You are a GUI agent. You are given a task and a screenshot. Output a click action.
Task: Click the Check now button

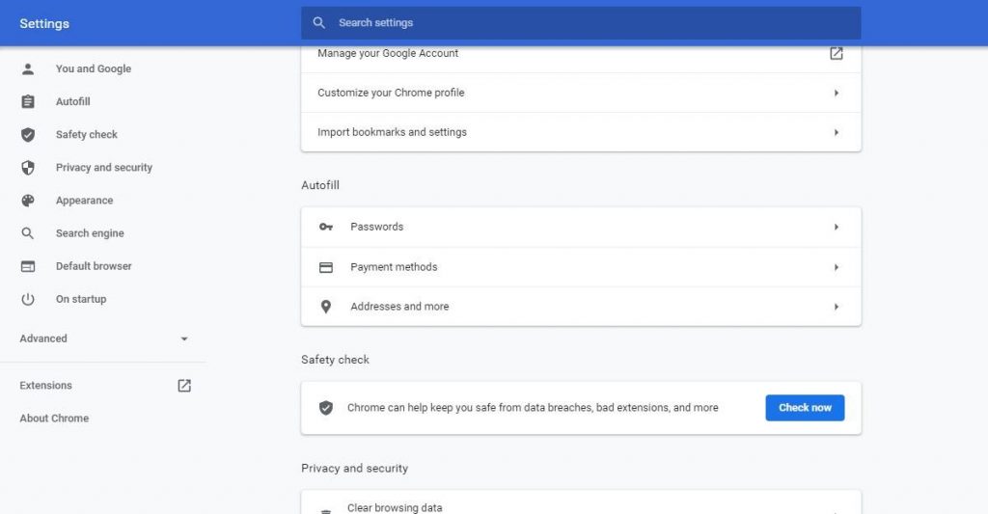(805, 408)
